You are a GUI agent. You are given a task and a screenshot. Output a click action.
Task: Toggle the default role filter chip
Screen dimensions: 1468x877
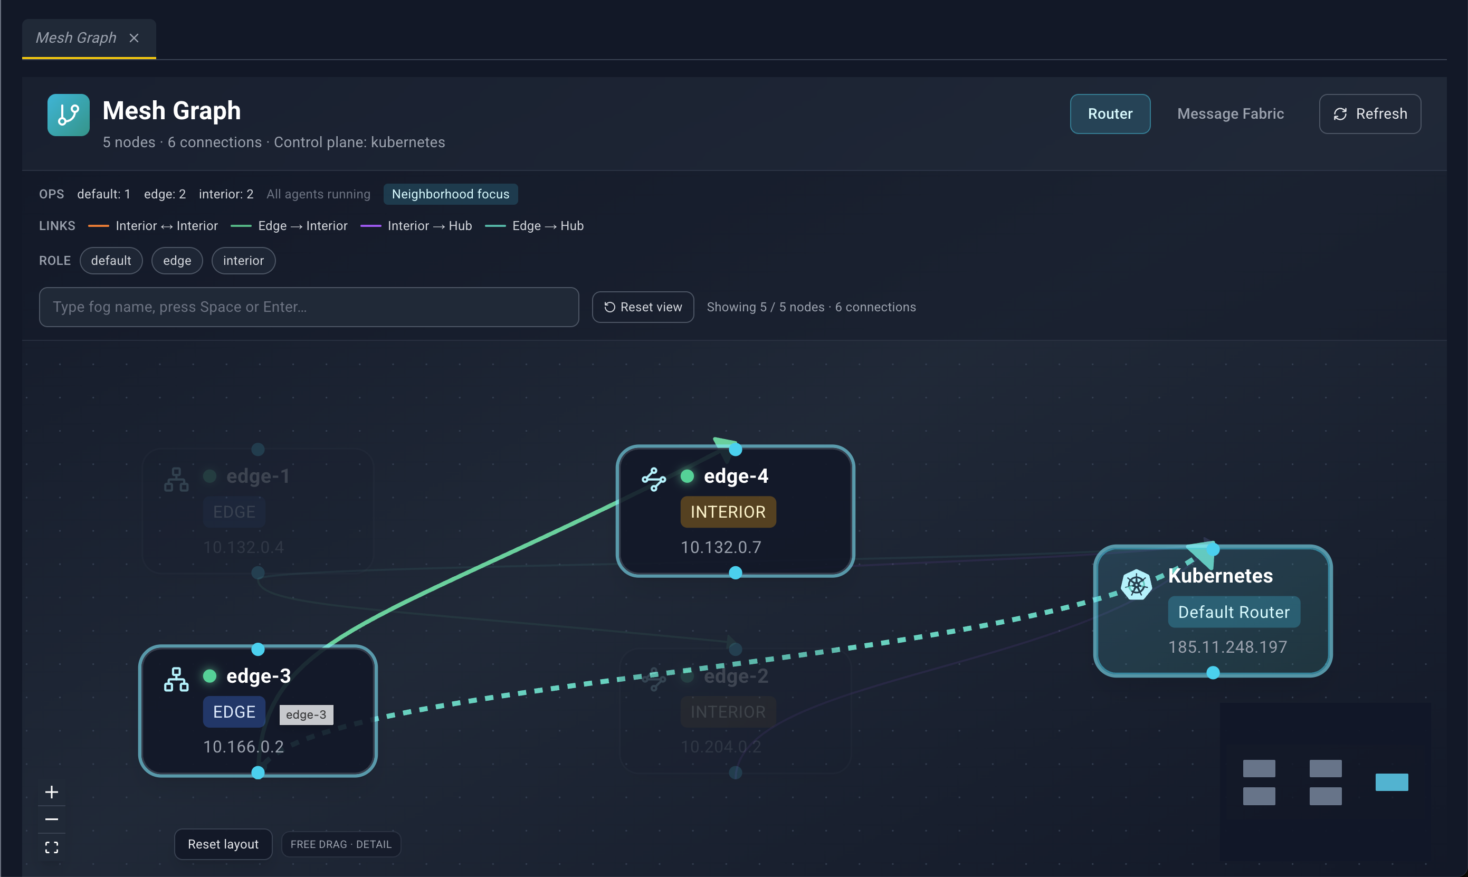point(111,261)
